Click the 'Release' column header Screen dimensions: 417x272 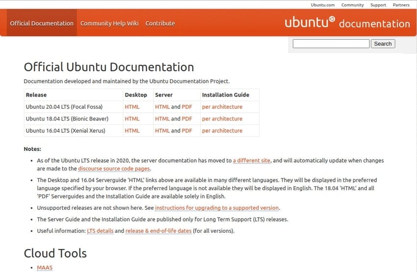[x=36, y=95]
